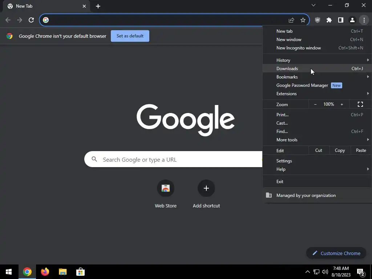Open the Windows Start menu
This screenshot has height=279, width=372.
point(9,272)
